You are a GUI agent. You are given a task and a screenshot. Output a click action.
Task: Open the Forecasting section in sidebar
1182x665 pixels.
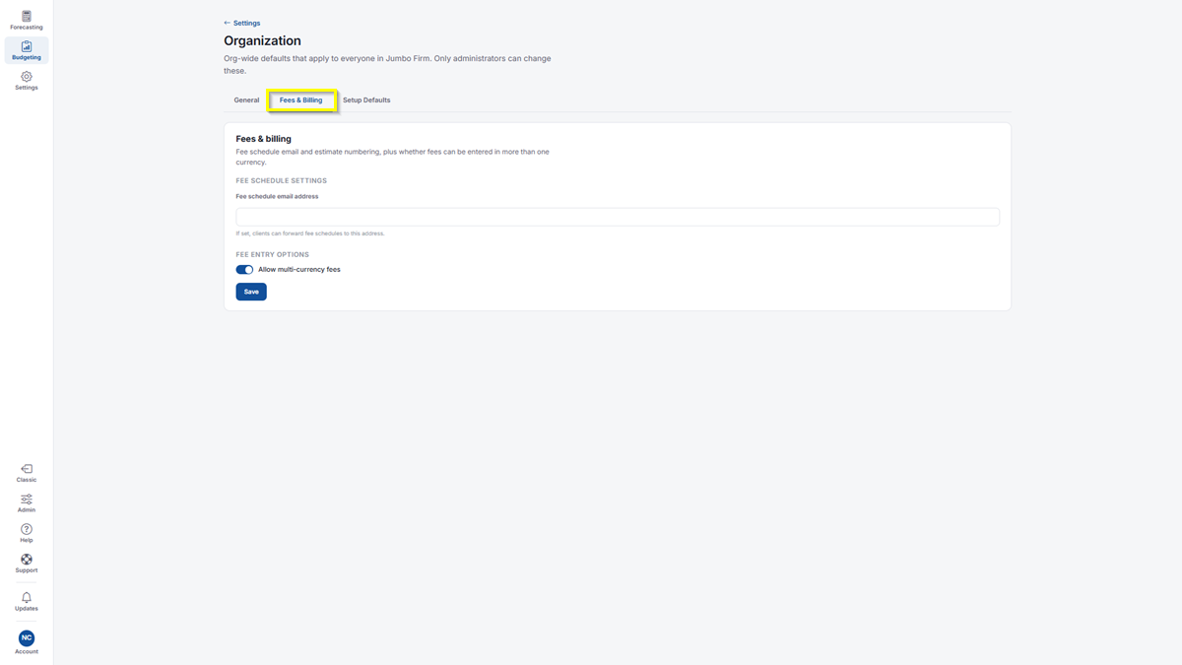click(27, 20)
